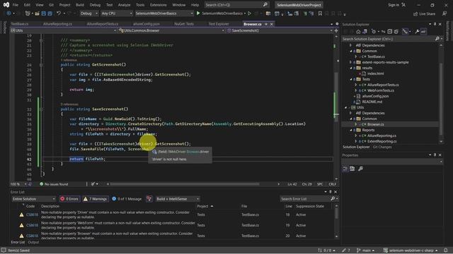Open the Entire Solution scope dropdown

tap(33, 199)
